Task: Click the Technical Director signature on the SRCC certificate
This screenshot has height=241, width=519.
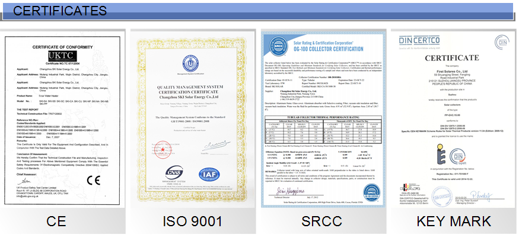Action: (x=290, y=191)
